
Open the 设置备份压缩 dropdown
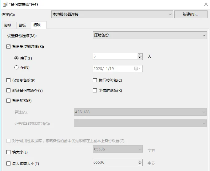click(x=150, y=35)
